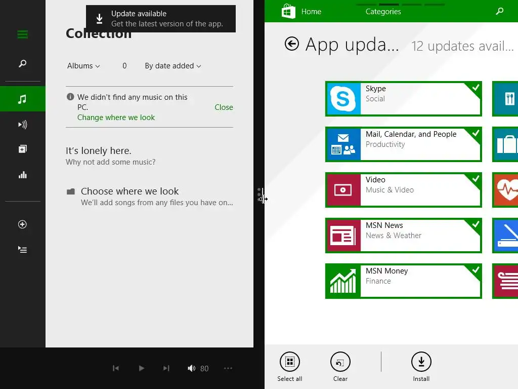The image size is (518, 389).
Task: Uncheck the MSN Money update checkmark
Action: point(476,270)
